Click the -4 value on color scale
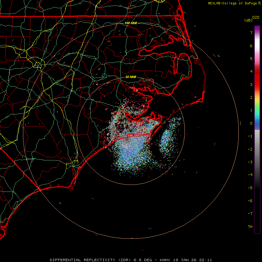 coord(250,175)
